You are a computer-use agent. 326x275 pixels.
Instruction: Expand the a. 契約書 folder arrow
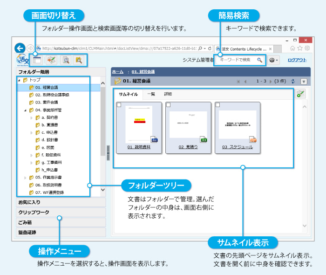32,118
